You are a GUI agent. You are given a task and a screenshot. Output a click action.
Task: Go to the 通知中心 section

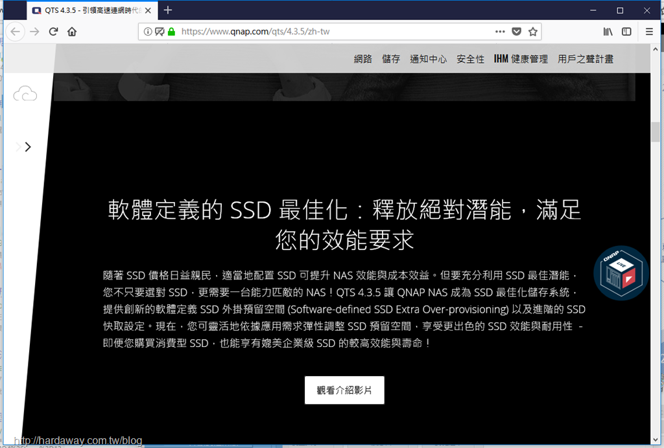tap(428, 59)
